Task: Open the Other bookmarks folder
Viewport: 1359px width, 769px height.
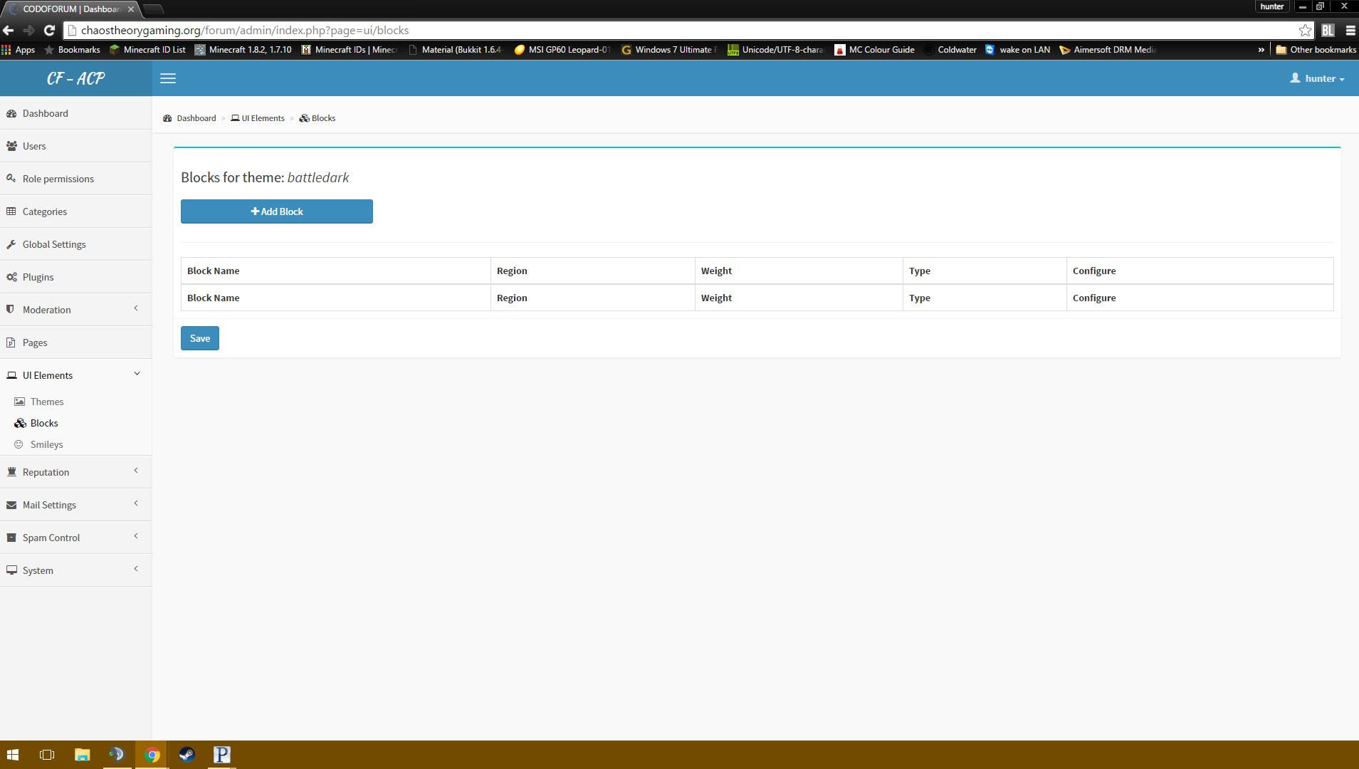Action: coord(1316,50)
